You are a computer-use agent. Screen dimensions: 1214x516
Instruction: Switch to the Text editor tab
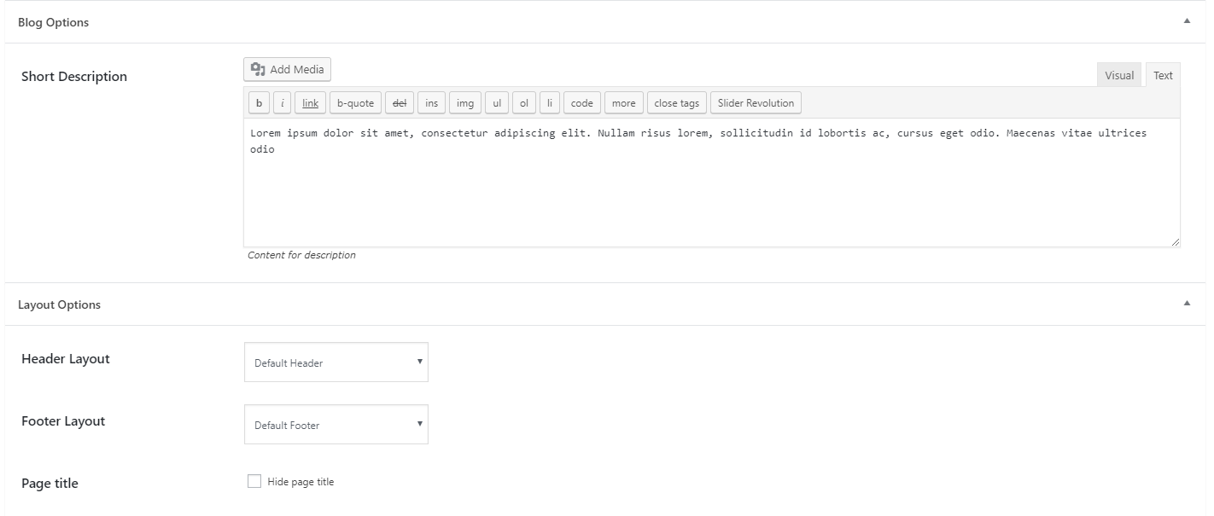pos(1163,75)
